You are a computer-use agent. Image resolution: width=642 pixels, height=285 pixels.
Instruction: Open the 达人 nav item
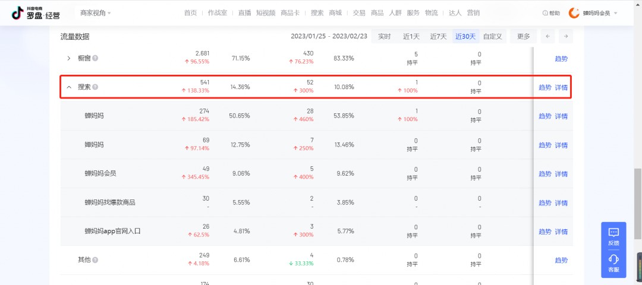click(455, 13)
